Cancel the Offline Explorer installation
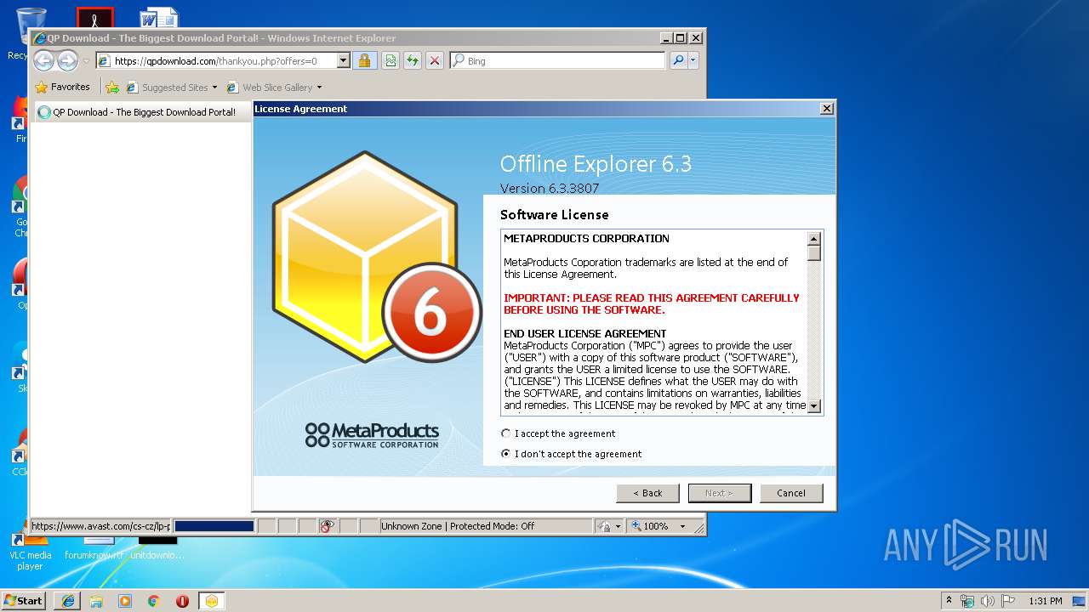The image size is (1089, 612). pos(791,493)
